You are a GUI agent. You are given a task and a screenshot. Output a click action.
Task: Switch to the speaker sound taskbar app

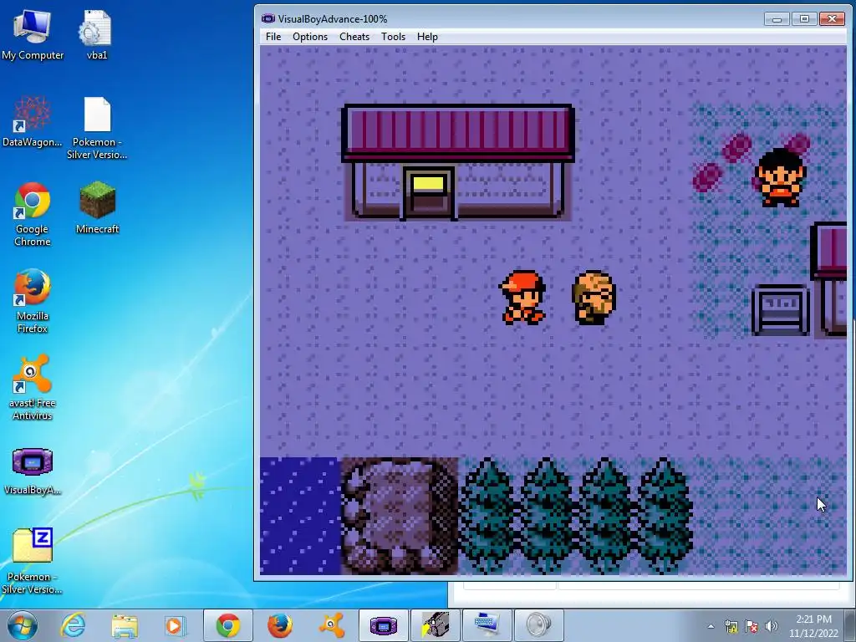click(x=539, y=625)
